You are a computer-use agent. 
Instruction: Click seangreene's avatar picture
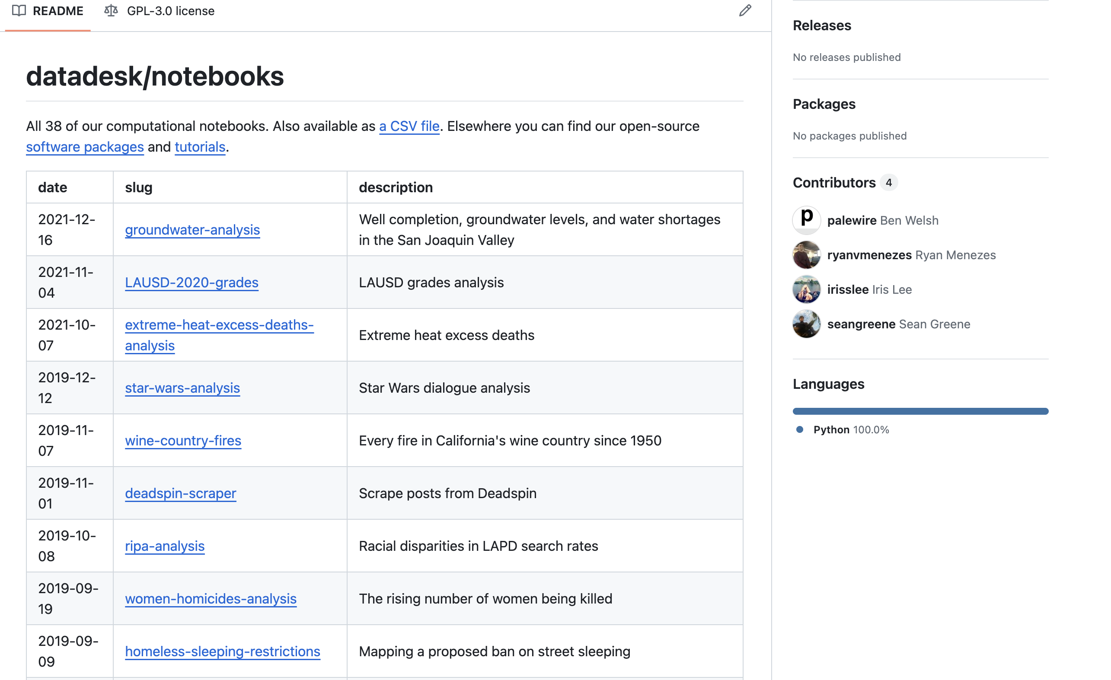coord(806,324)
